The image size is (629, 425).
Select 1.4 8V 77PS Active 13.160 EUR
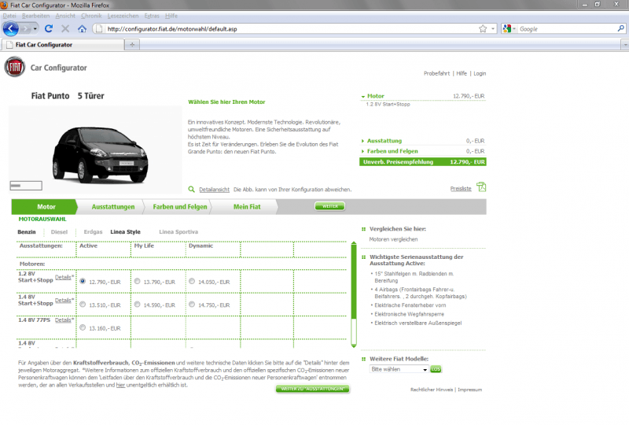tap(83, 327)
